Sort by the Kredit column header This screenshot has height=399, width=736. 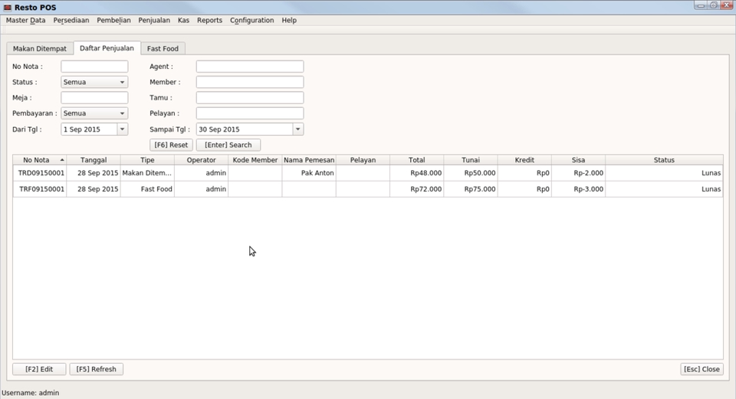[x=524, y=160]
